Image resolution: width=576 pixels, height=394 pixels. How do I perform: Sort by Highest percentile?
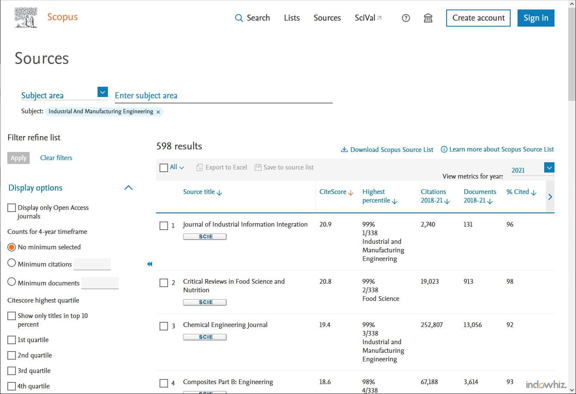coord(380,196)
